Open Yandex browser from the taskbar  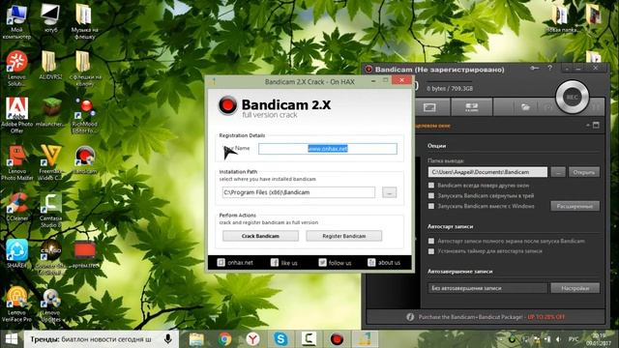pos(252,339)
